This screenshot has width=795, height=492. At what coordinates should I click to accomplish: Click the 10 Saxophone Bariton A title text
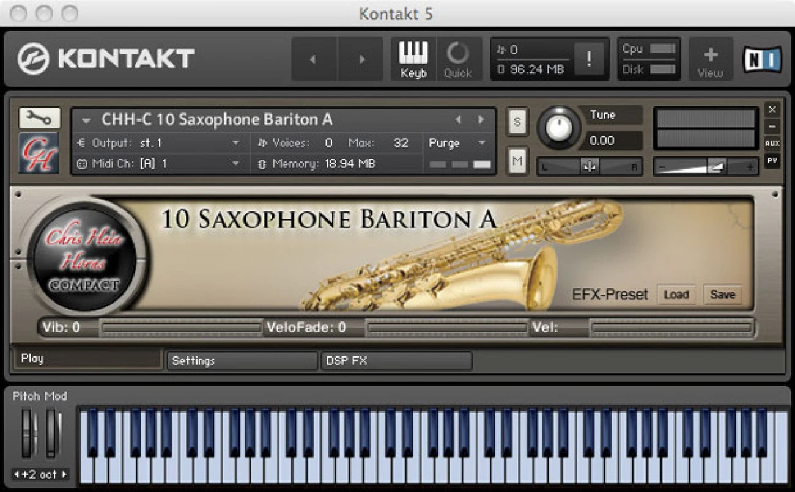pyautogui.click(x=328, y=219)
